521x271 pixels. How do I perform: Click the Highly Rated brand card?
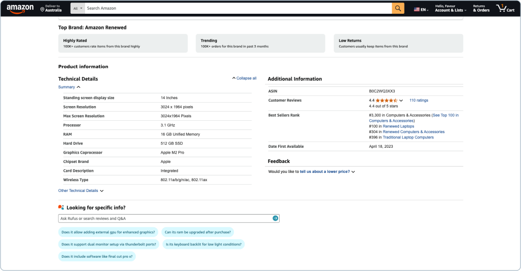pos(123,43)
